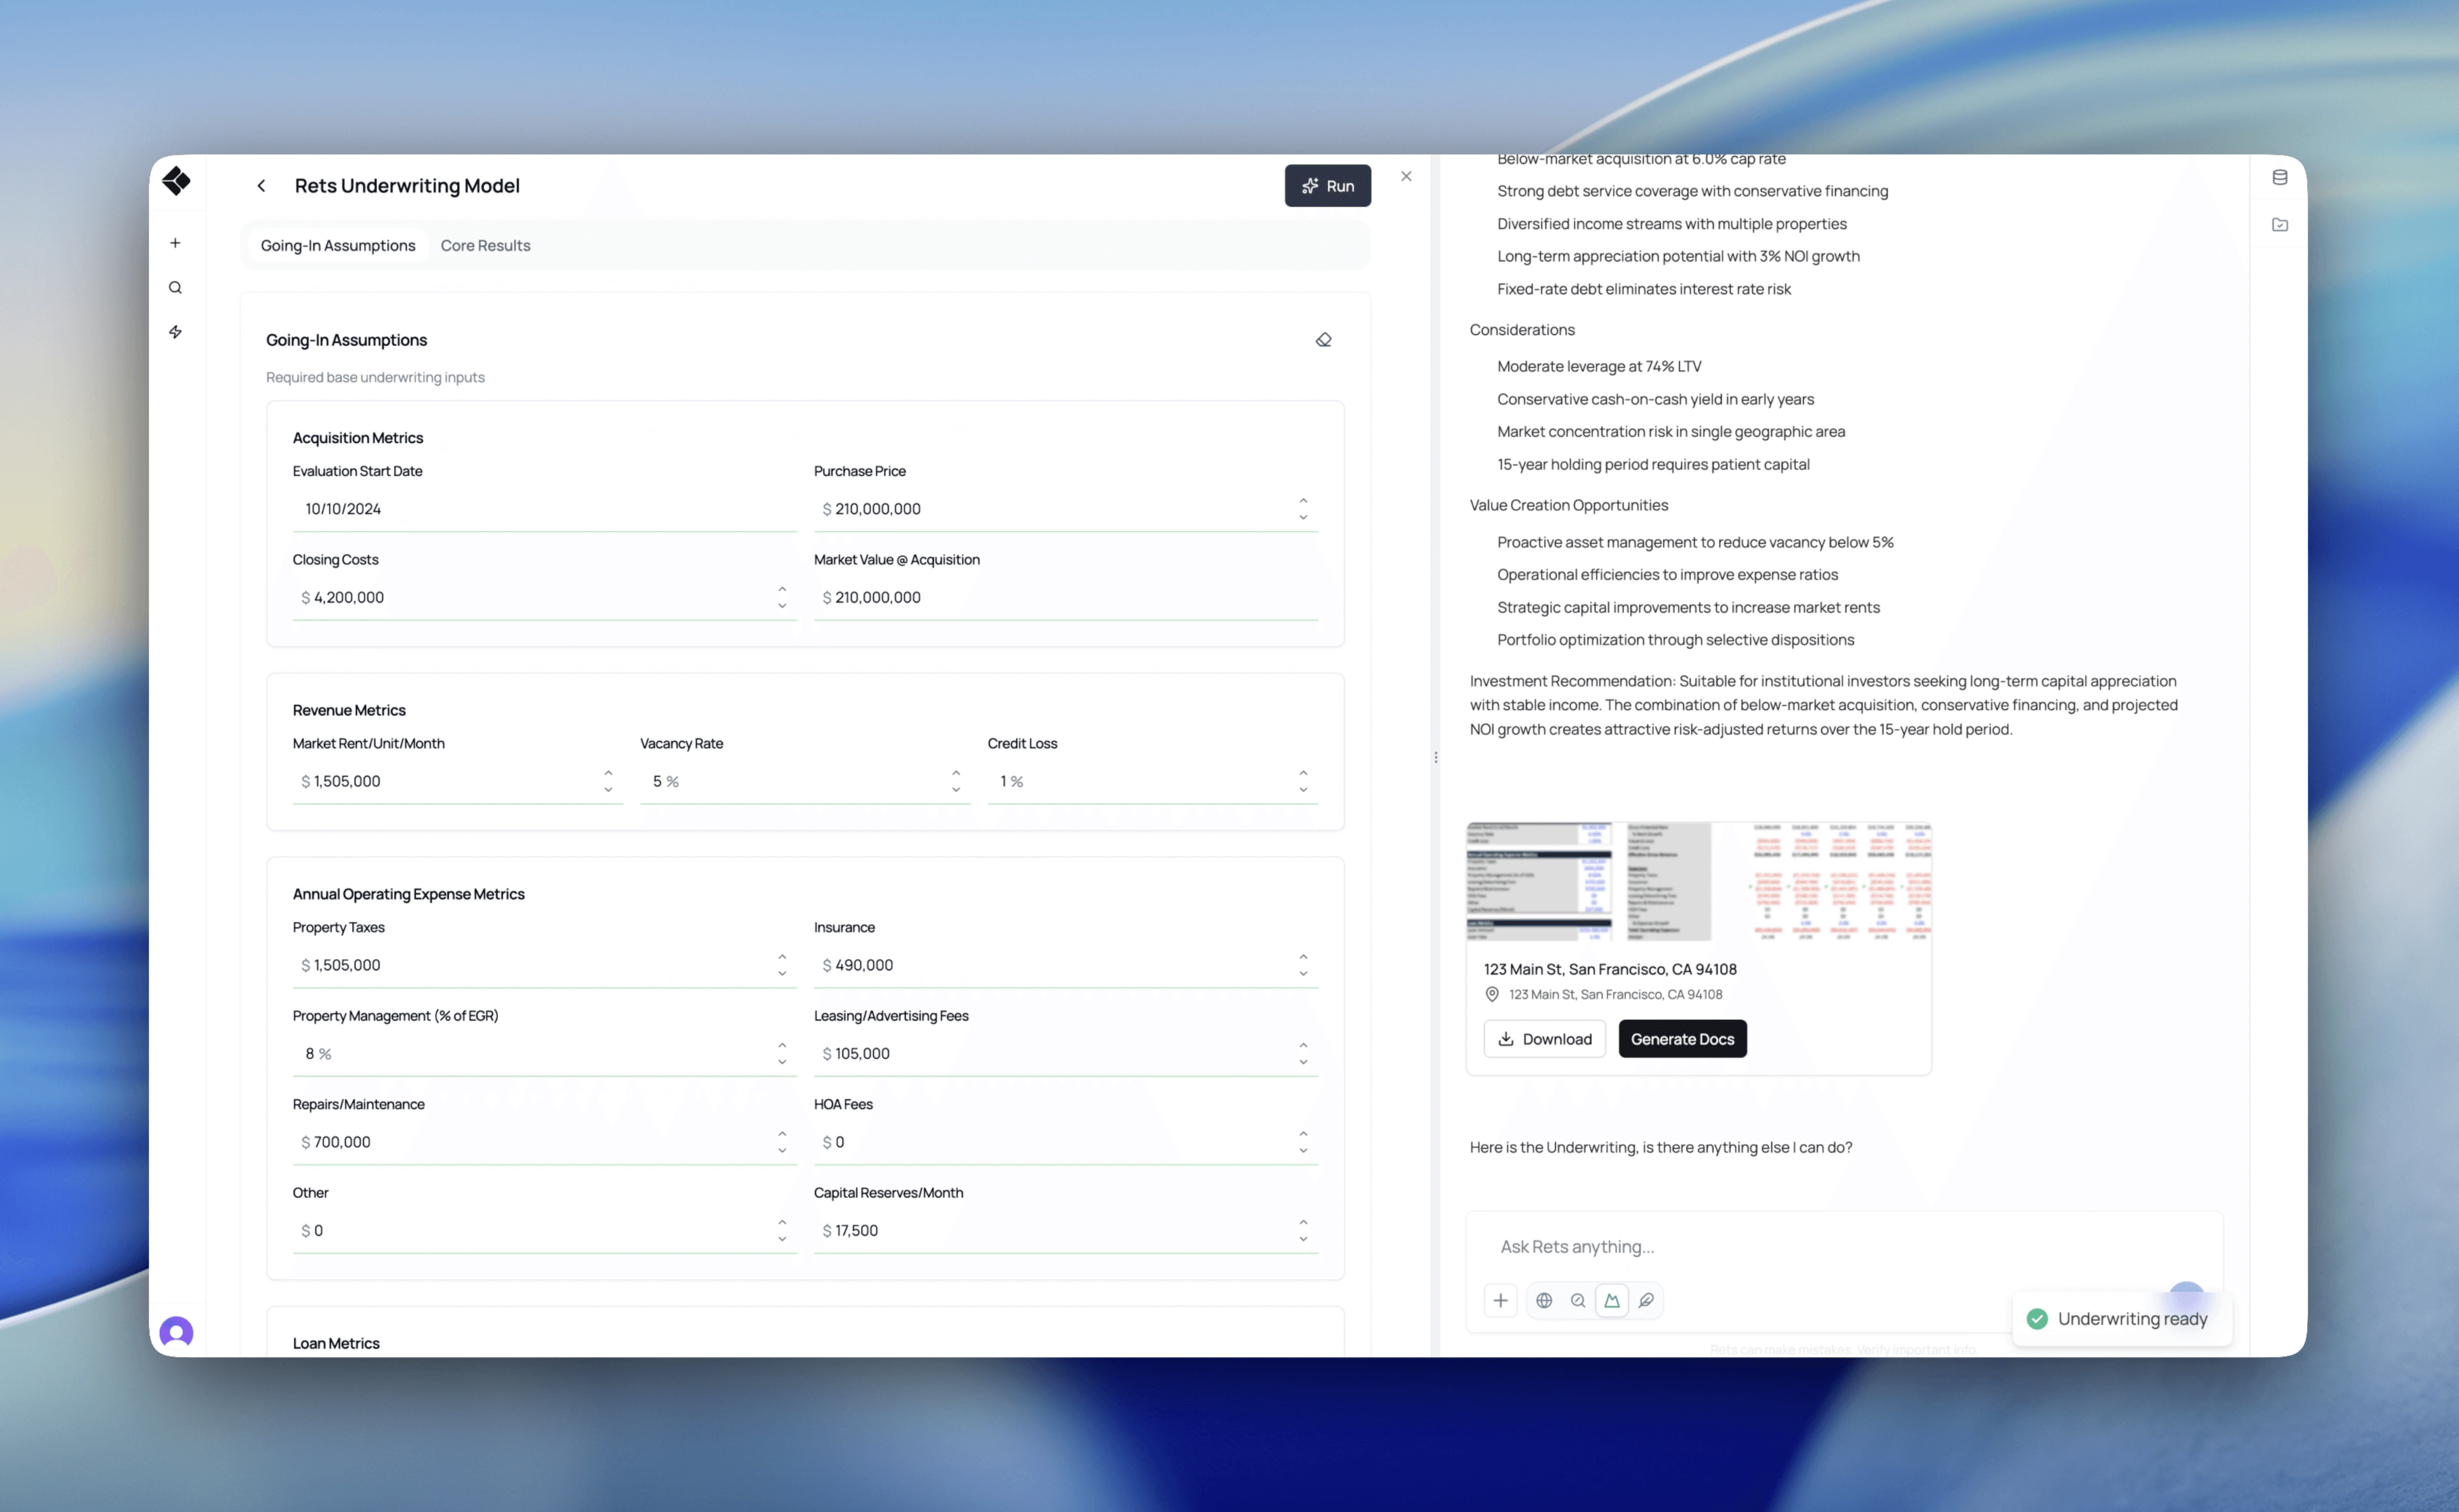Click the user avatar at bottom left
The image size is (2459, 1512).
point(176,1332)
